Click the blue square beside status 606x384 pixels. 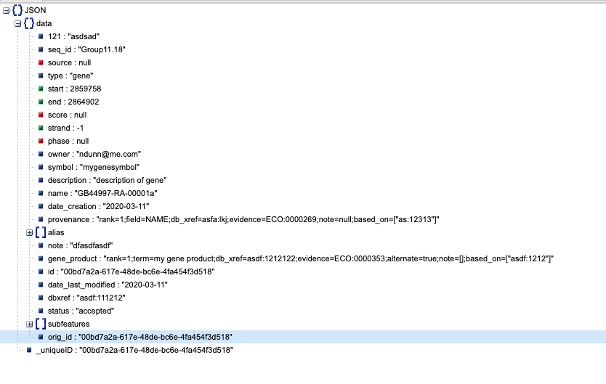coord(41,311)
